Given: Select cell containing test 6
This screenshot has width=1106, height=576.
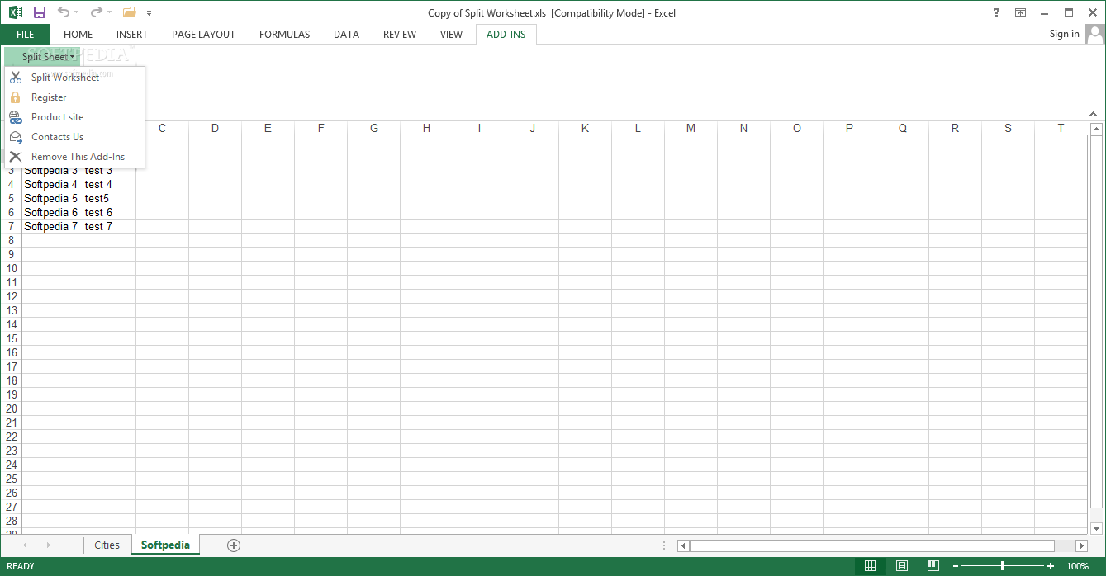Looking at the screenshot, I should tap(109, 212).
